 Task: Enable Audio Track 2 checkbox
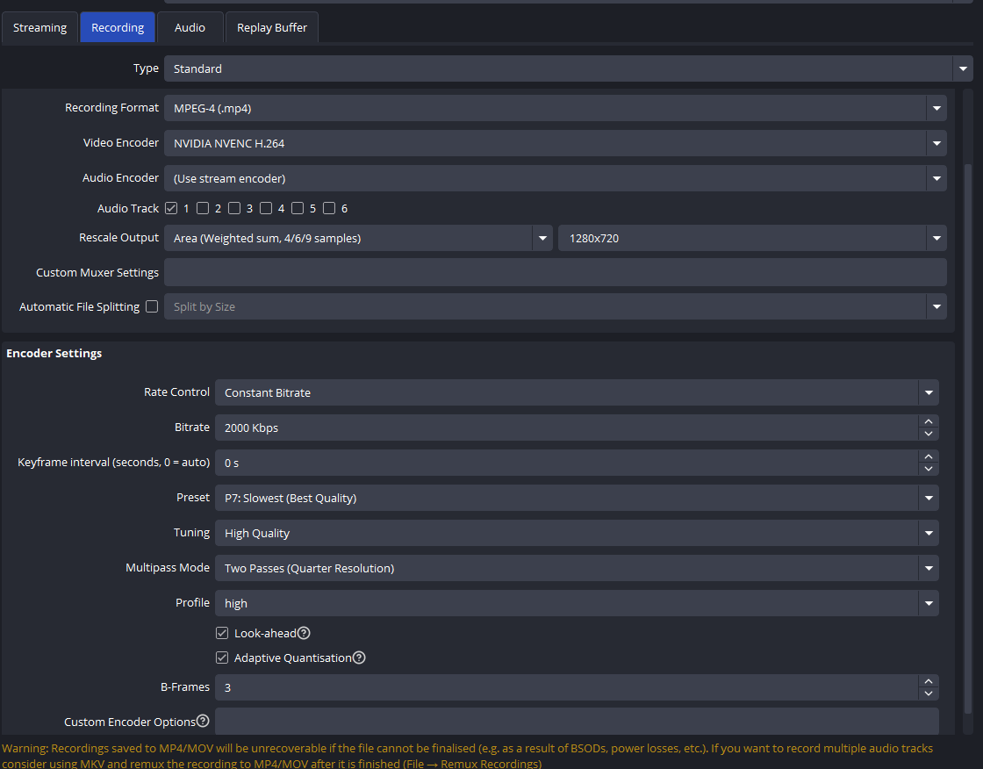[x=203, y=208]
